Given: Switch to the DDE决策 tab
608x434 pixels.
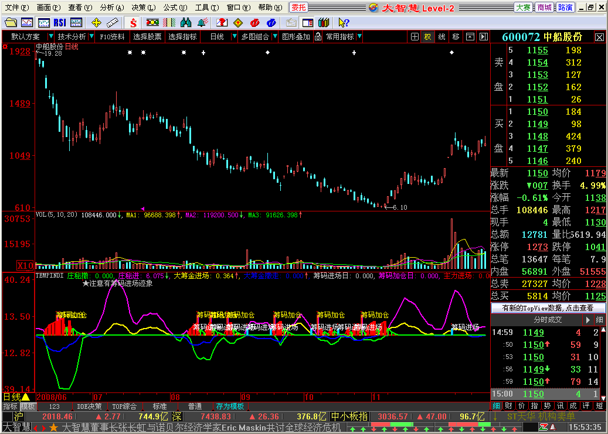Looking at the screenshot, I should 89,406.
